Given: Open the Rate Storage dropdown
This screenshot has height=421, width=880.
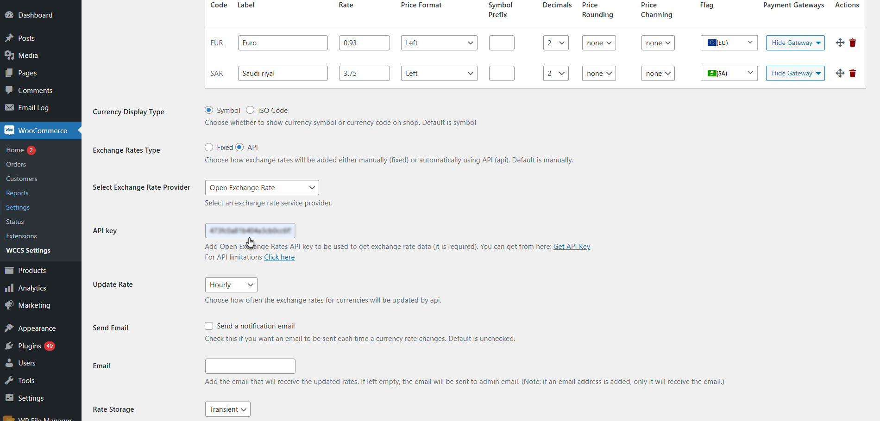Looking at the screenshot, I should (227, 409).
